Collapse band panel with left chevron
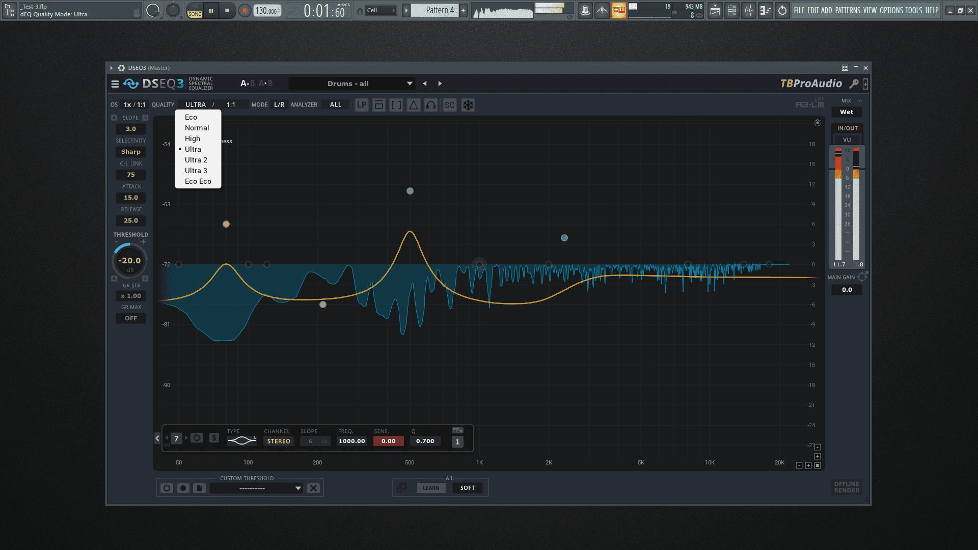 pos(157,438)
